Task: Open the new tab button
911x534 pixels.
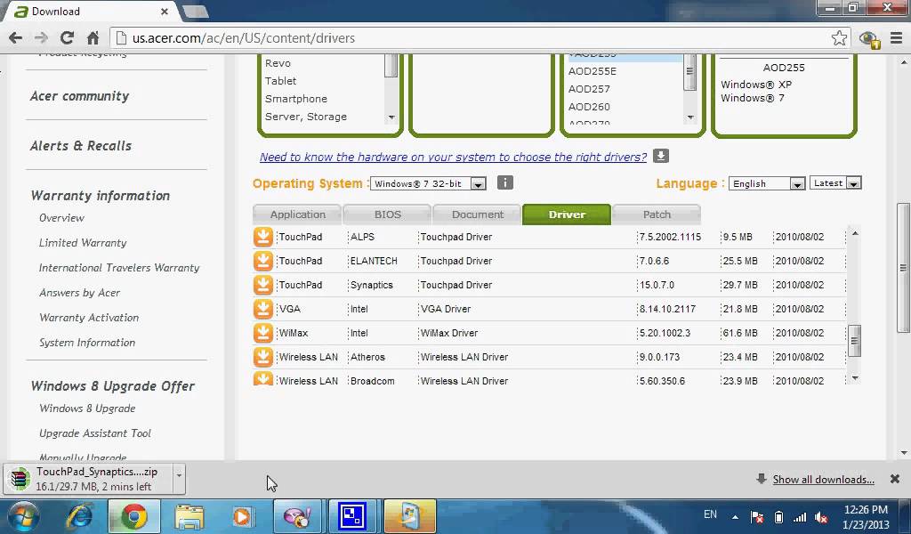Action: 195,12
